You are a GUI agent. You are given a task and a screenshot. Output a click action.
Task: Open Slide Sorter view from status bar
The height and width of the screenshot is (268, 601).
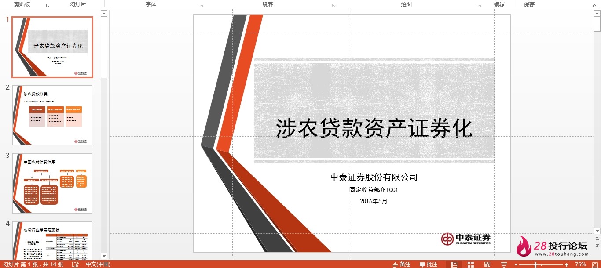click(x=471, y=264)
